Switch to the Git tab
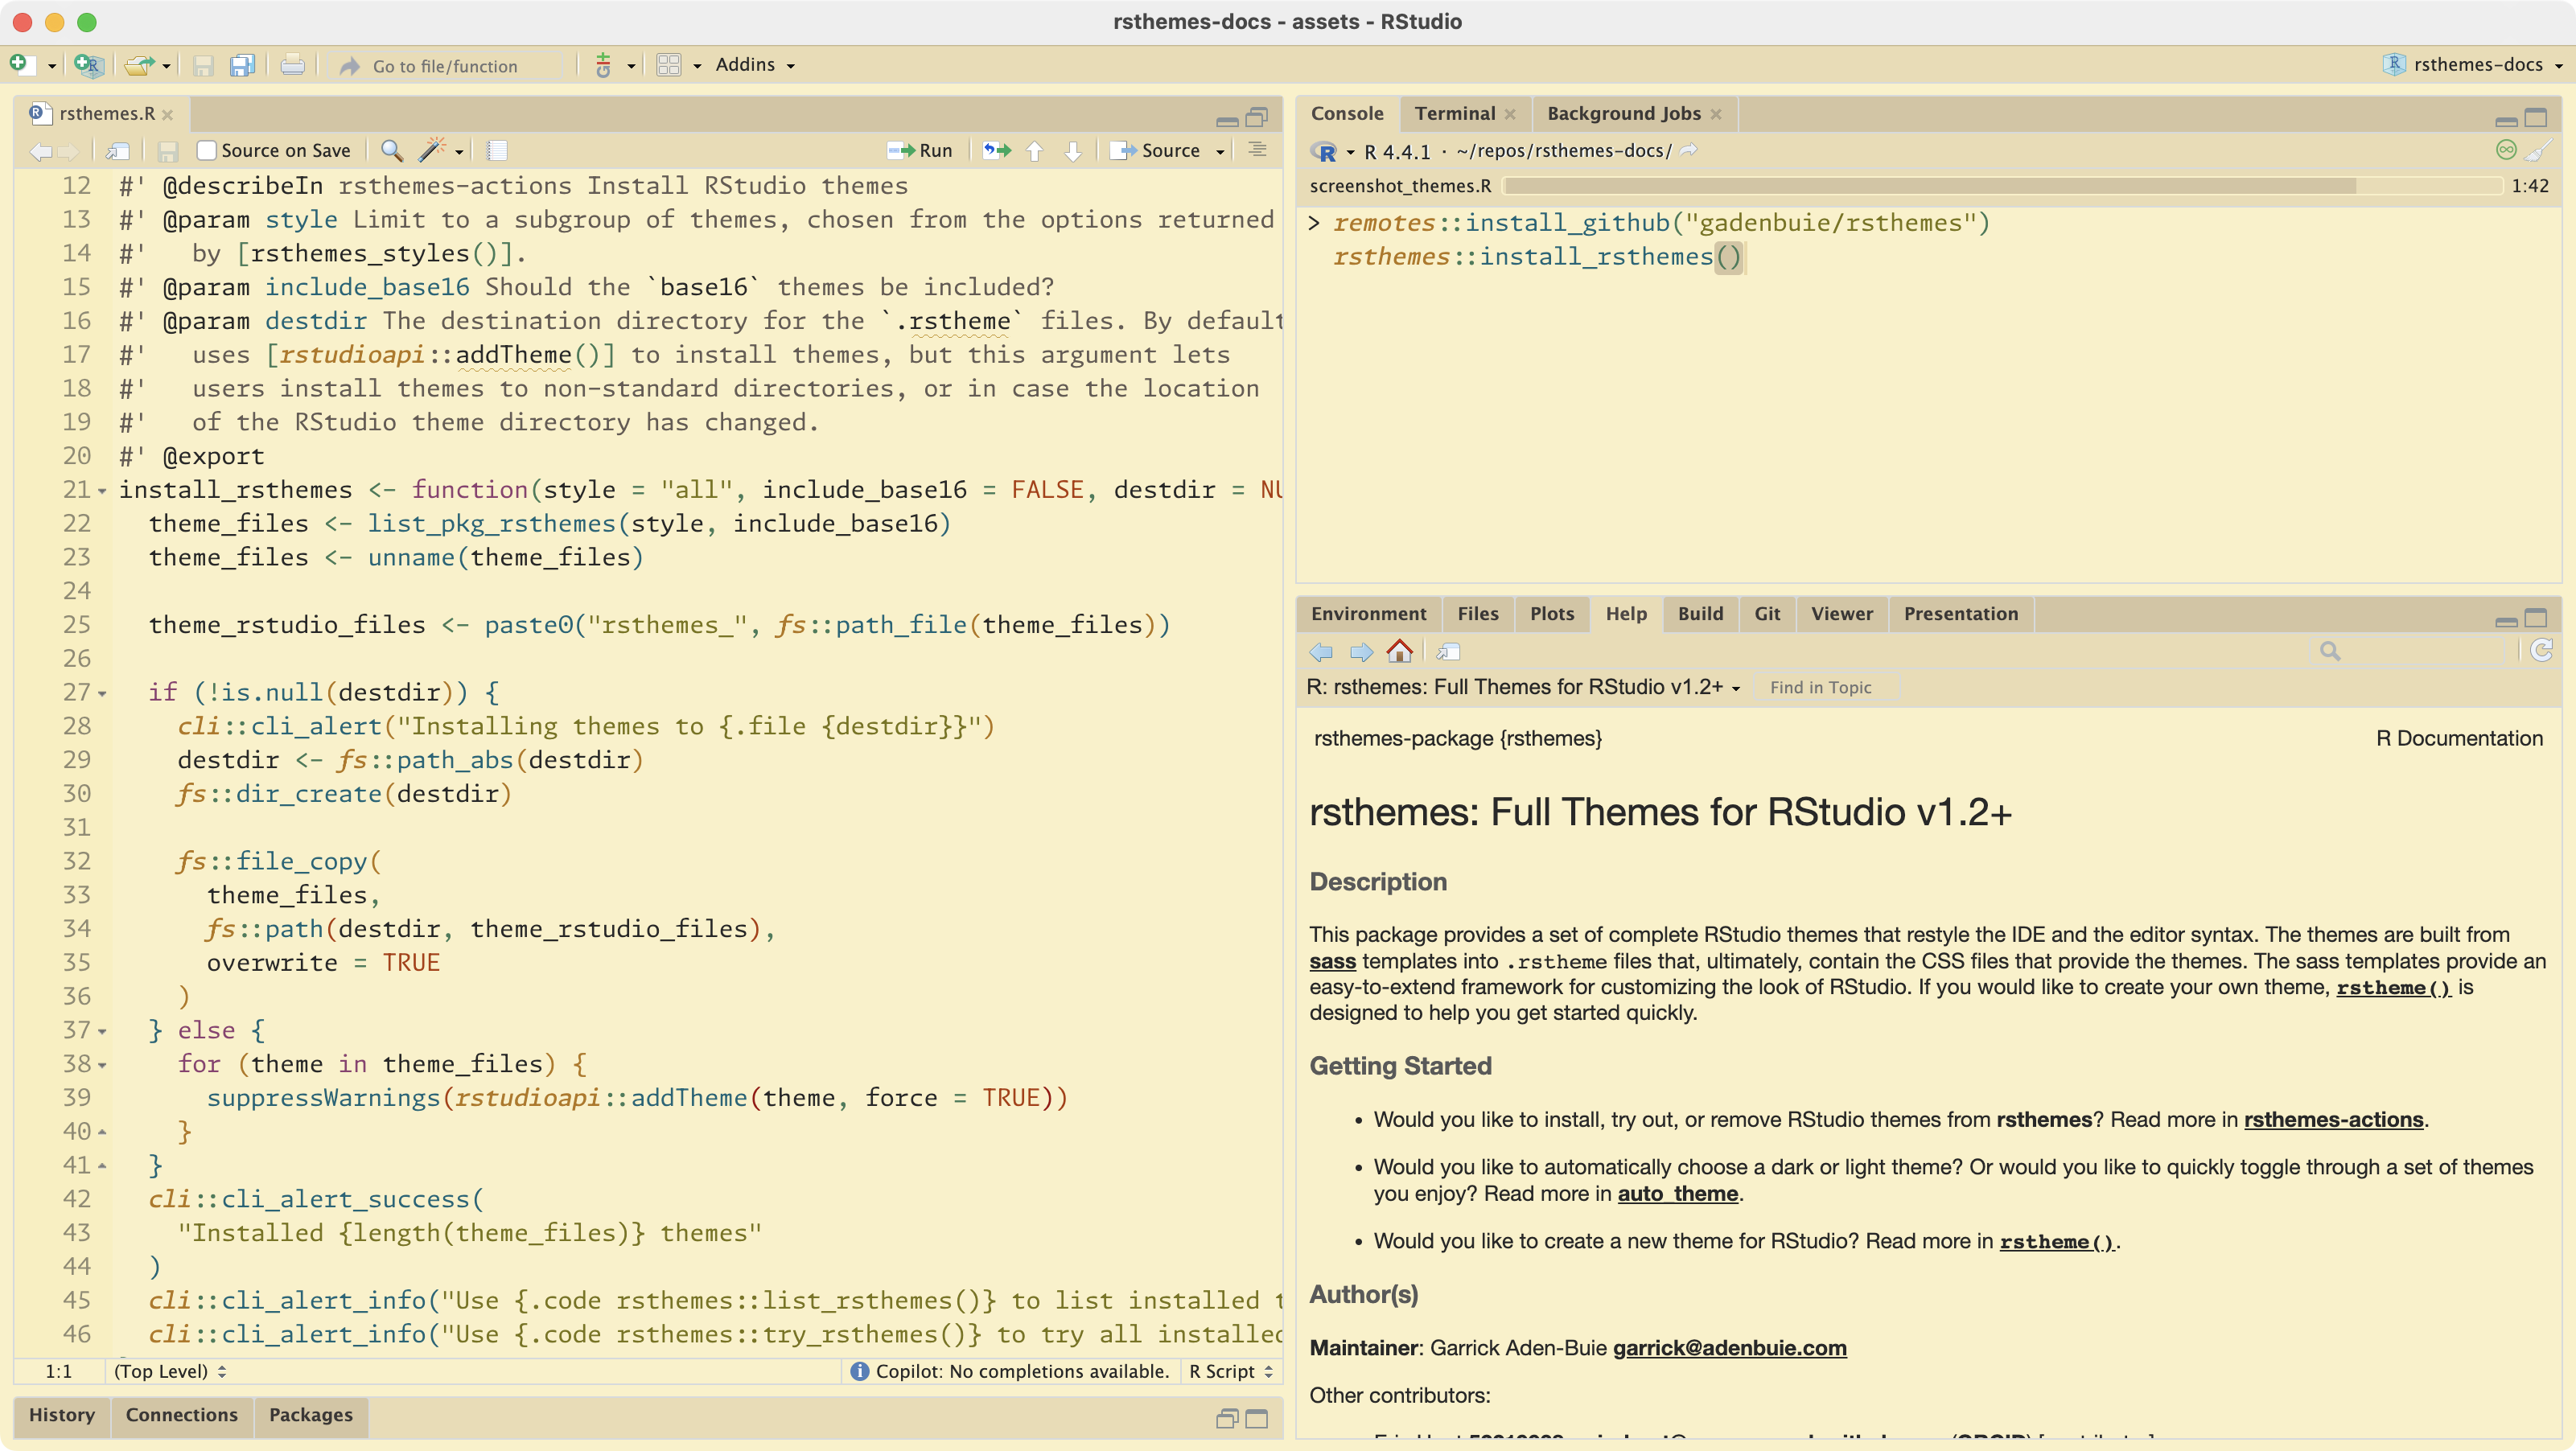The width and height of the screenshot is (2576, 1451). [x=1767, y=613]
